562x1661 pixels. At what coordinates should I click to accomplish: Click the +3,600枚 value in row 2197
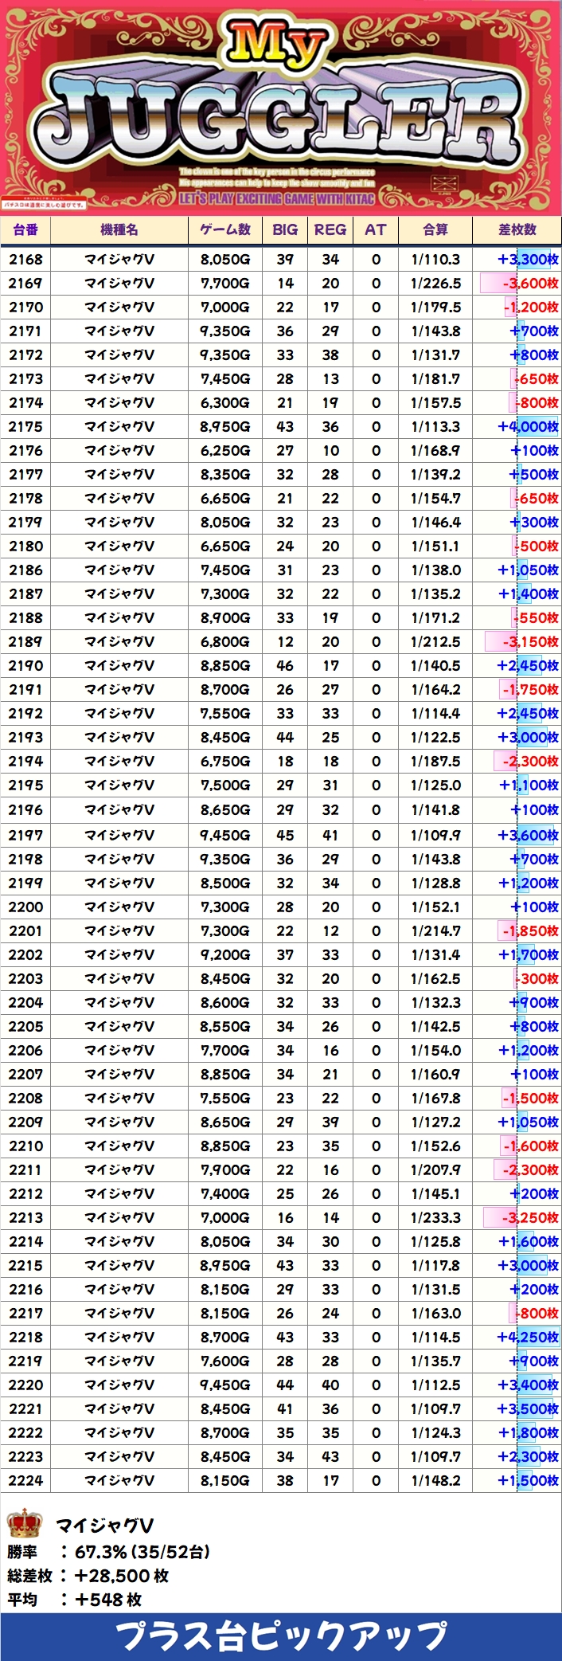pyautogui.click(x=528, y=835)
